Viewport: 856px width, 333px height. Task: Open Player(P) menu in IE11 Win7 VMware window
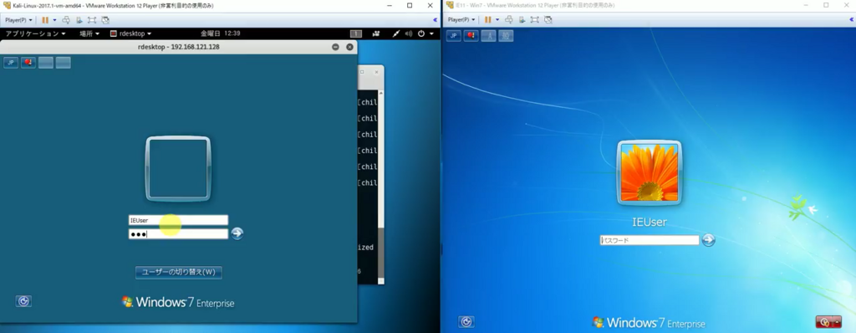(x=461, y=20)
